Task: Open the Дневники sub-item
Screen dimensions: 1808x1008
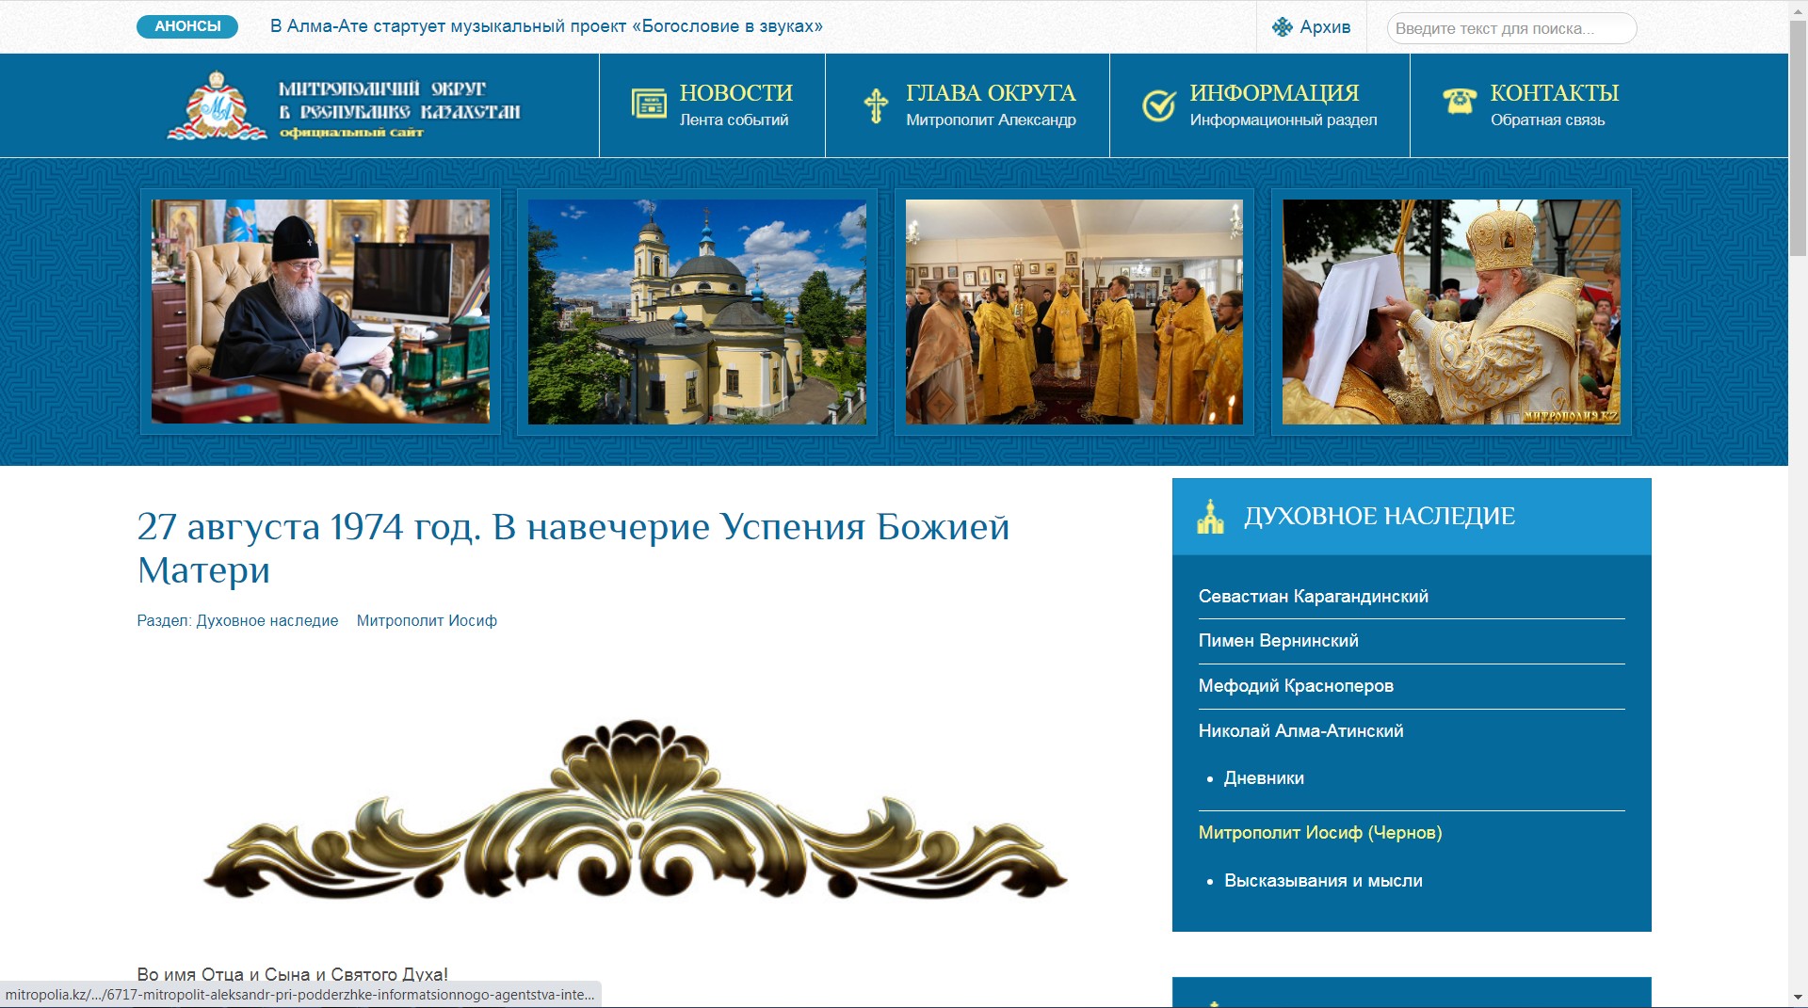Action: 1264,778
